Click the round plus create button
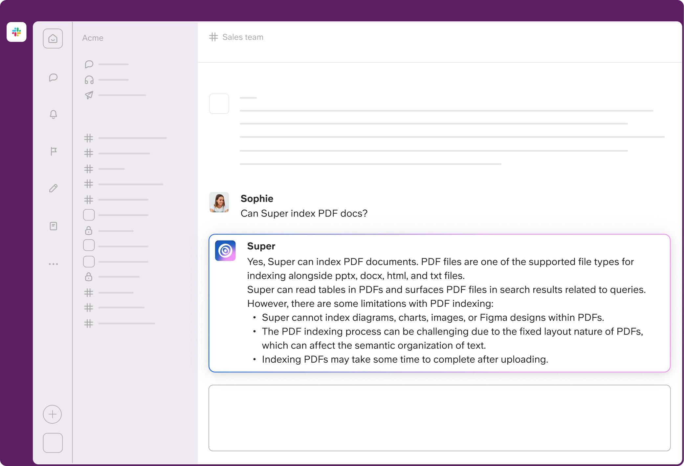Screen dimensions: 684x466 click(x=53, y=414)
